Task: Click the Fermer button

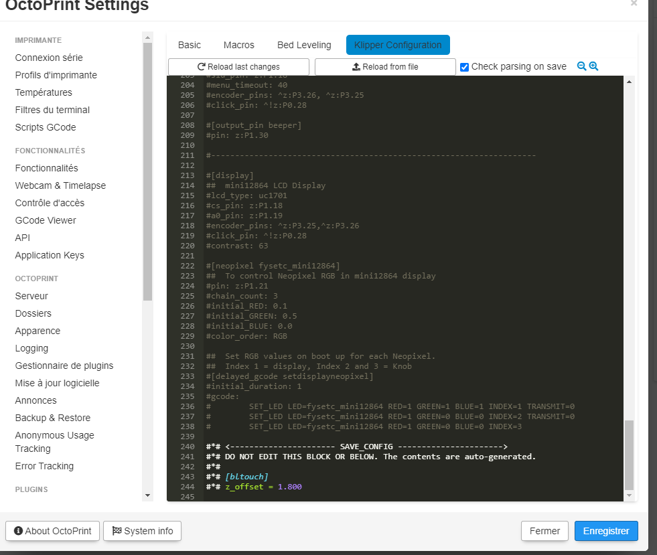Action: coord(544,531)
